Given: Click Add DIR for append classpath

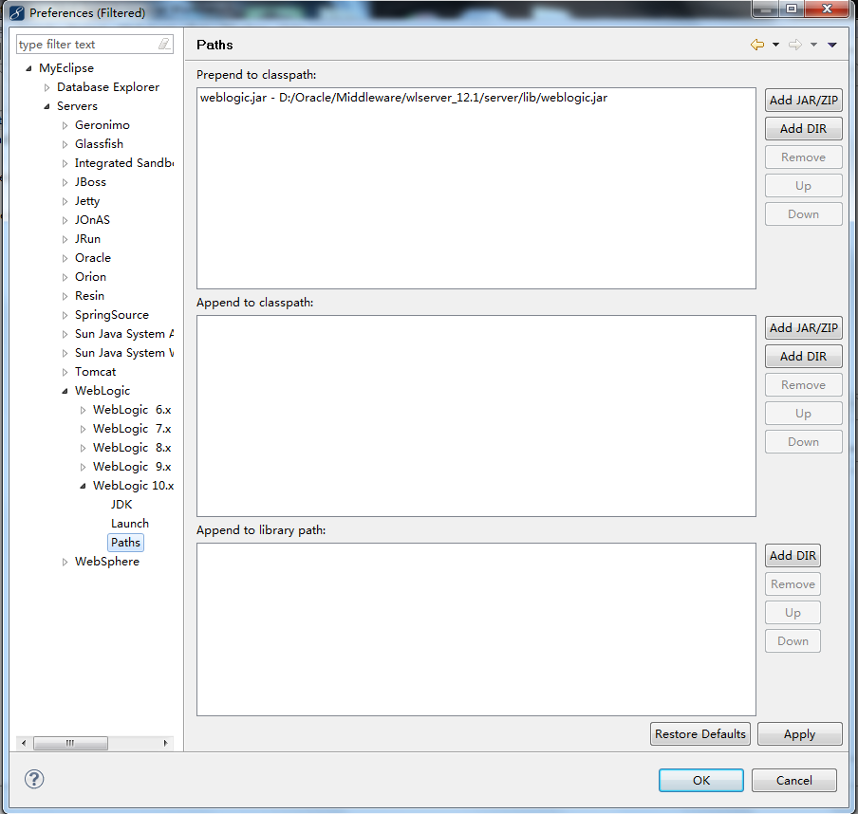Looking at the screenshot, I should tap(803, 356).
